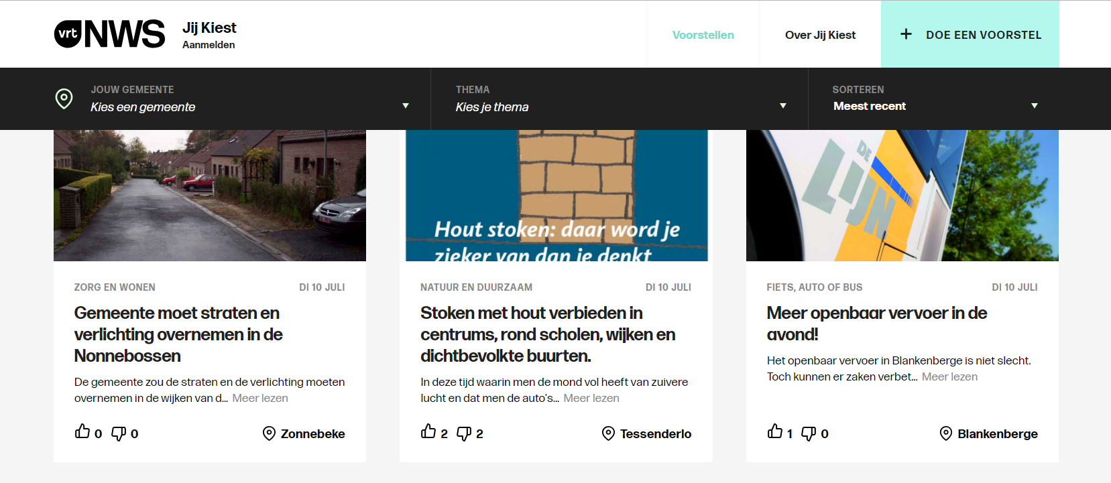Click the VRT NWS logo

click(109, 34)
